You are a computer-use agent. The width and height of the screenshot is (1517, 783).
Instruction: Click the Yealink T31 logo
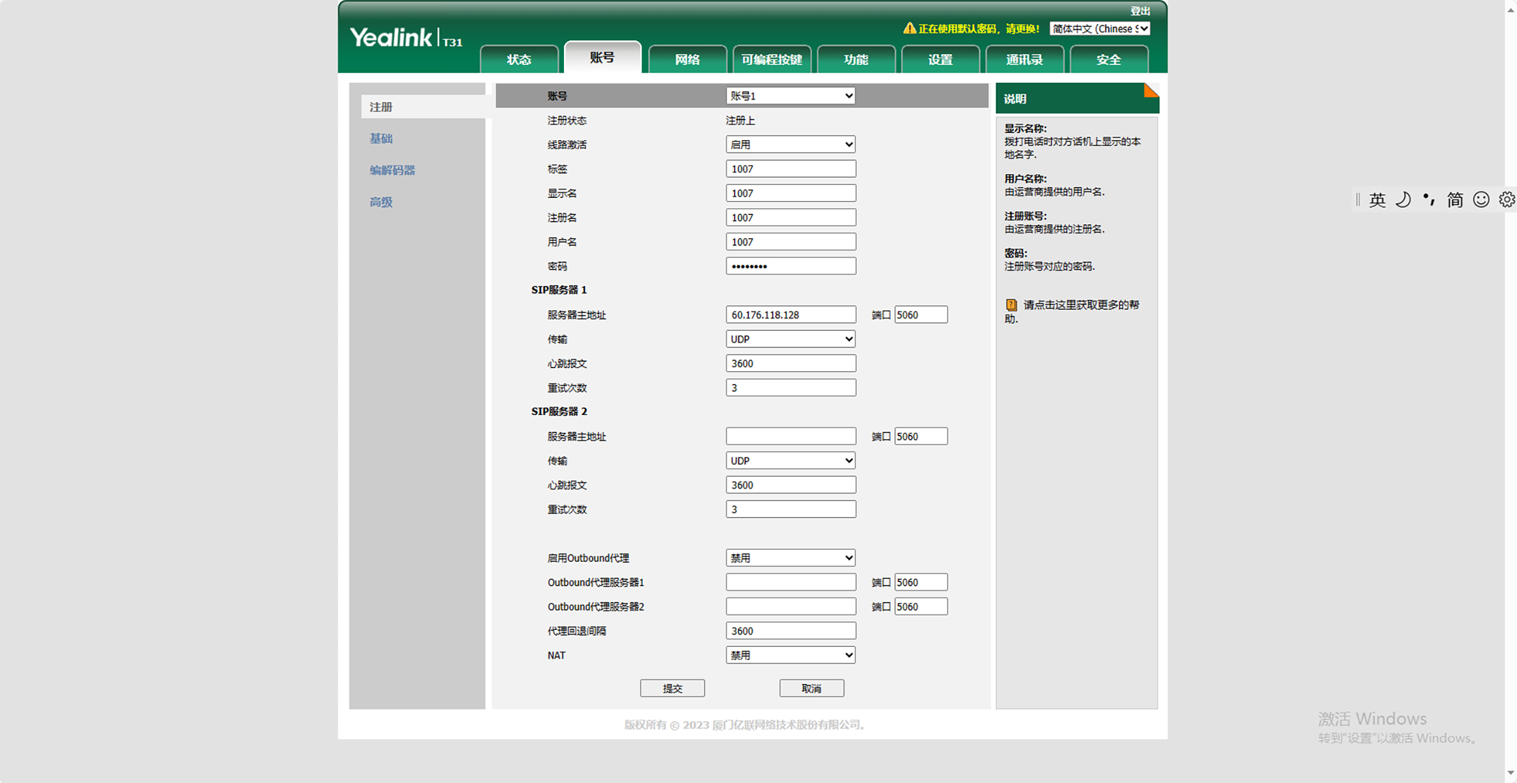(x=406, y=38)
